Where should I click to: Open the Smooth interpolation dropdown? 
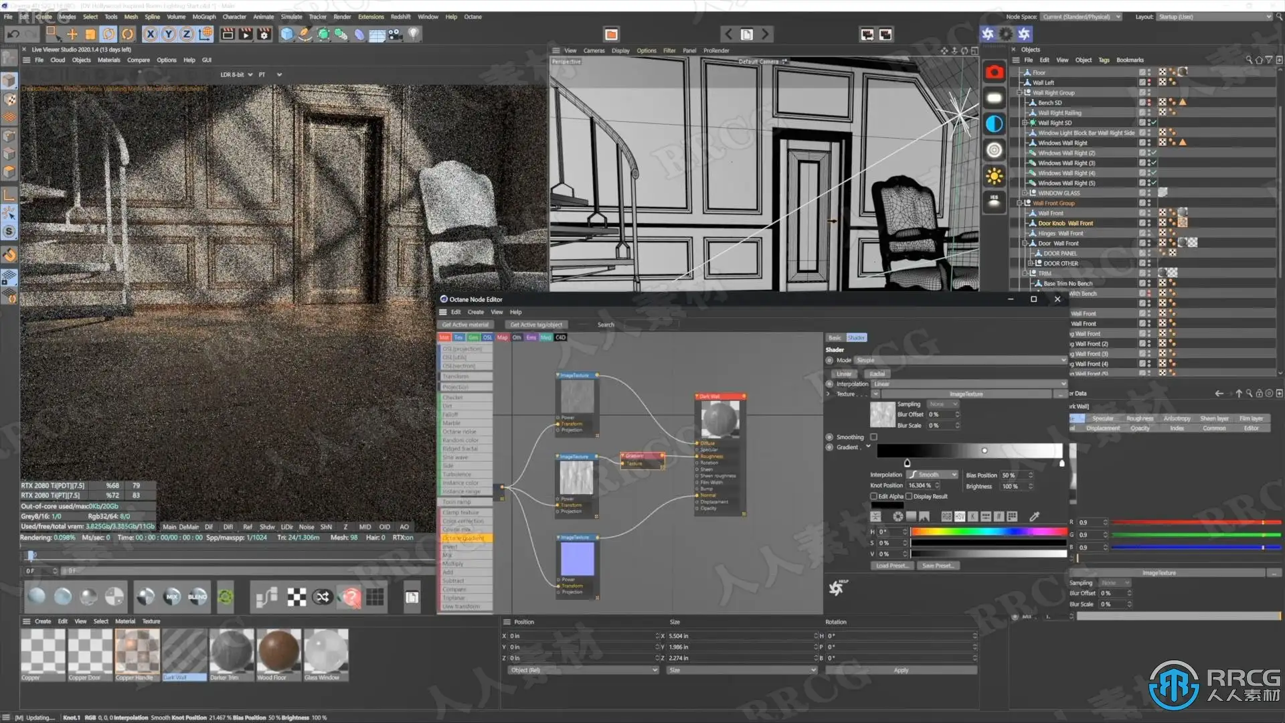tap(933, 475)
